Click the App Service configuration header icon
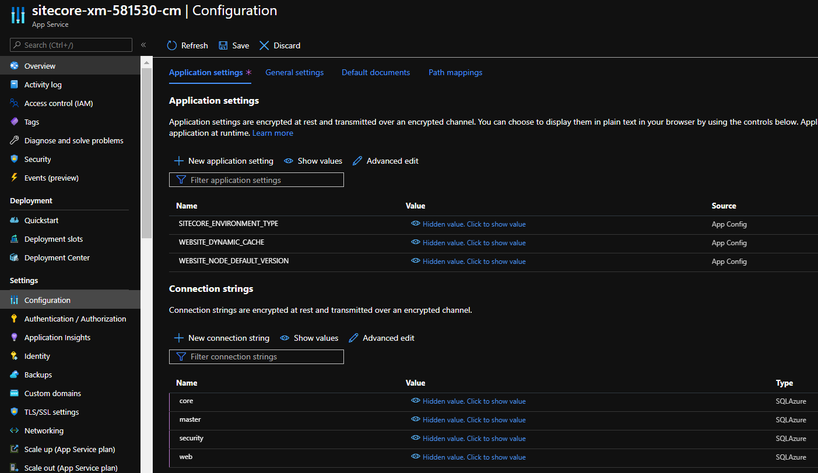Screen dimensions: 818x473 coord(18,15)
